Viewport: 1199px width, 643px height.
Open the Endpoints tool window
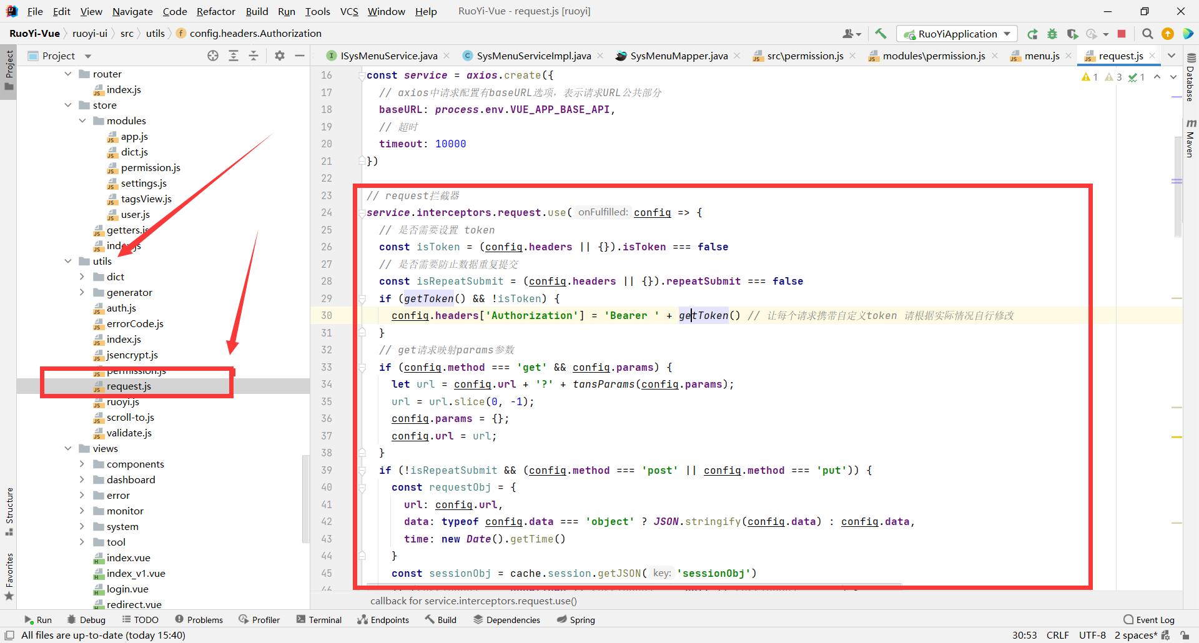coord(383,620)
